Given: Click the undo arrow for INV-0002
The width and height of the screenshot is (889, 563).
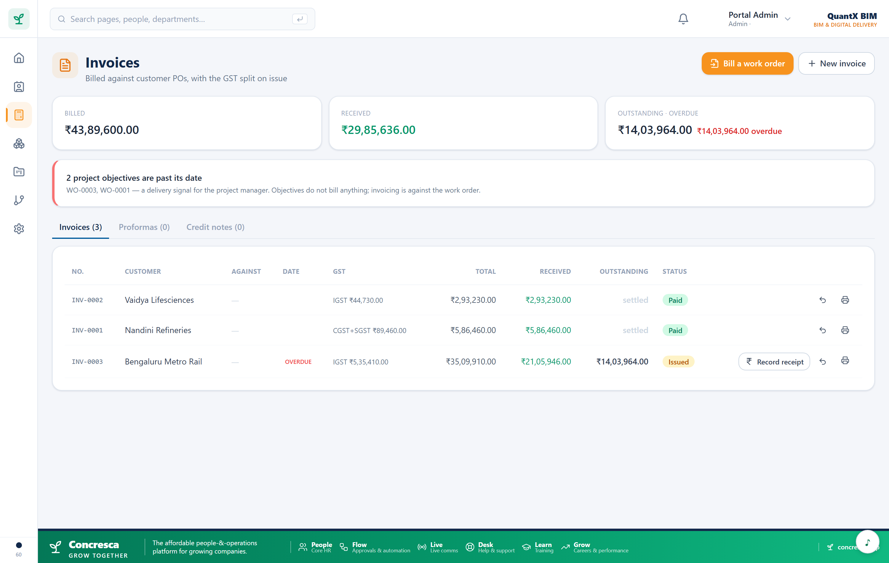Looking at the screenshot, I should point(823,300).
